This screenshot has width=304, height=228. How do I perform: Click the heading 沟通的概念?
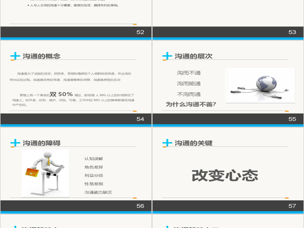42,56
